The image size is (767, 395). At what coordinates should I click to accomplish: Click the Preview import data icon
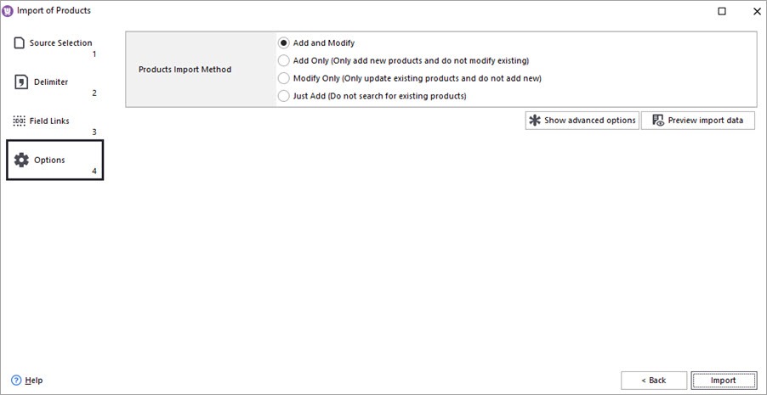click(657, 121)
